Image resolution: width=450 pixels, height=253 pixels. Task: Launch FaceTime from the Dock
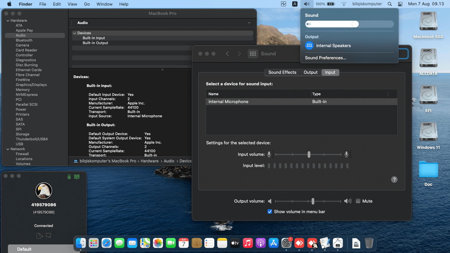point(171,243)
